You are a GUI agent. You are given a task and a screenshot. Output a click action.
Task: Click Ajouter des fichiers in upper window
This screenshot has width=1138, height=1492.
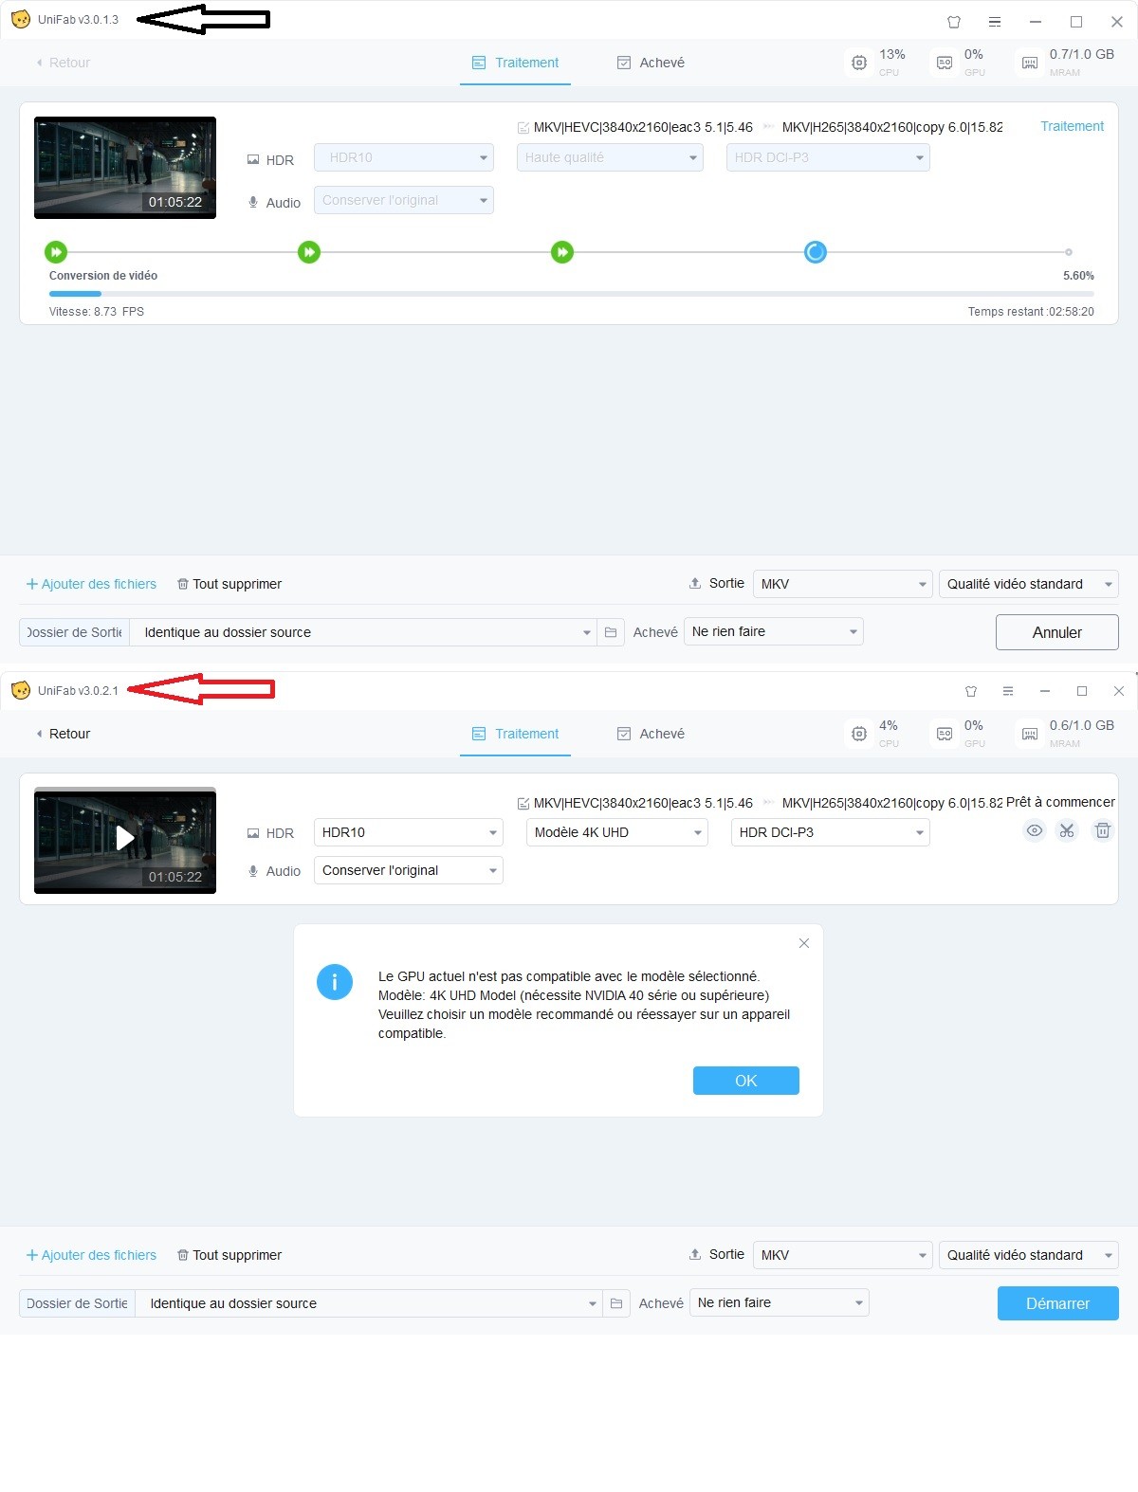pyautogui.click(x=91, y=584)
